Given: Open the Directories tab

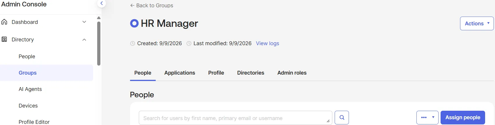Looking at the screenshot, I should pos(251,73).
